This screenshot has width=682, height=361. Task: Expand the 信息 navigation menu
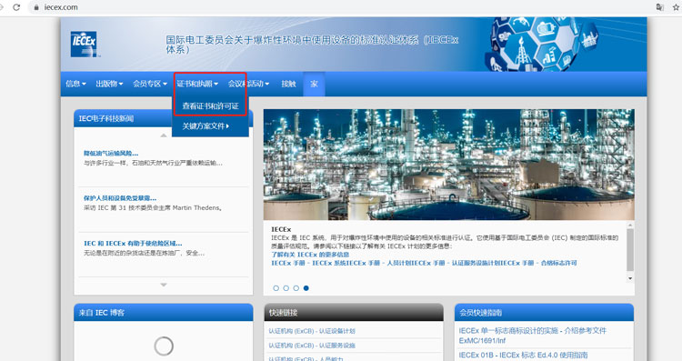point(75,84)
